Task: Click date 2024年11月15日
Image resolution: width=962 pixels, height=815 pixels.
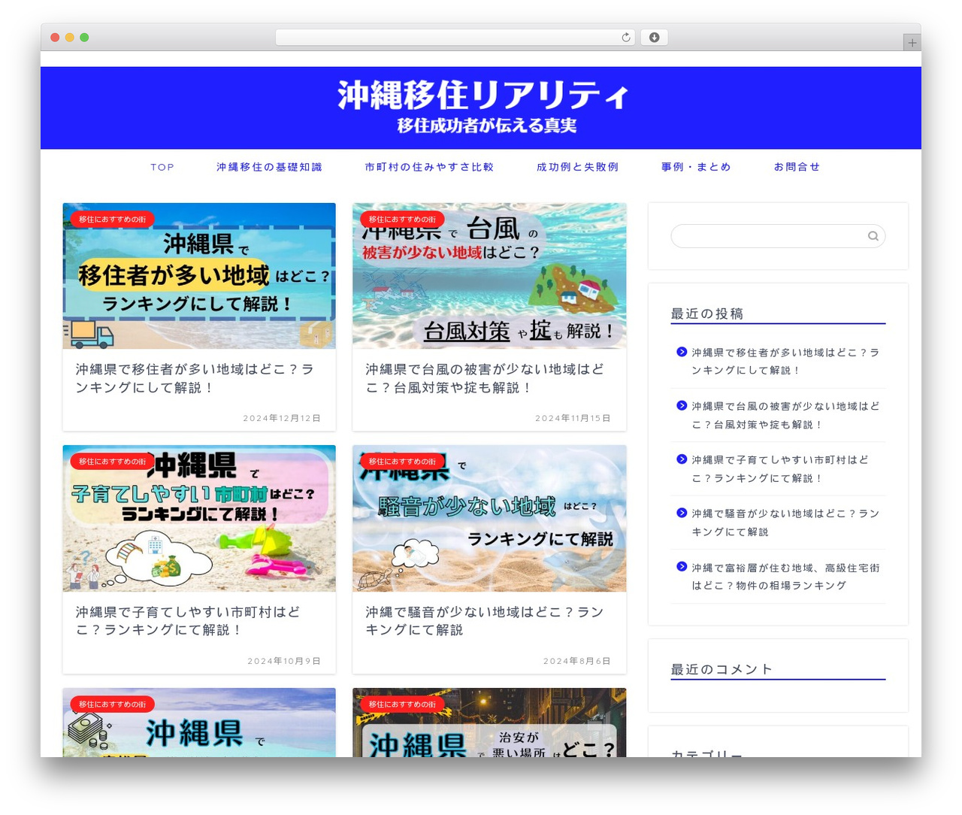Action: 573,418
